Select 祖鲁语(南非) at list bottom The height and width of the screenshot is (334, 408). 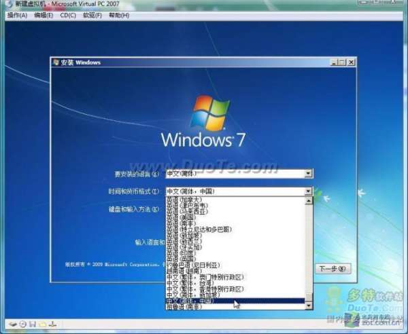(x=235, y=307)
